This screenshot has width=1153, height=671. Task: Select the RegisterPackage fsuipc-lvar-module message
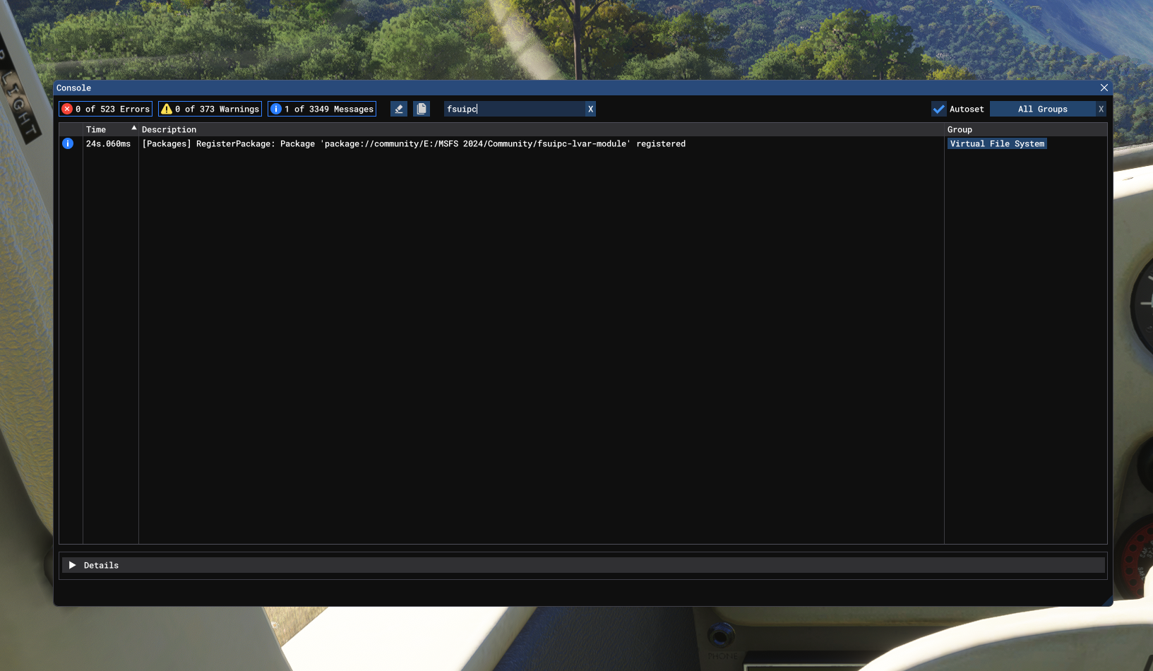coord(414,143)
